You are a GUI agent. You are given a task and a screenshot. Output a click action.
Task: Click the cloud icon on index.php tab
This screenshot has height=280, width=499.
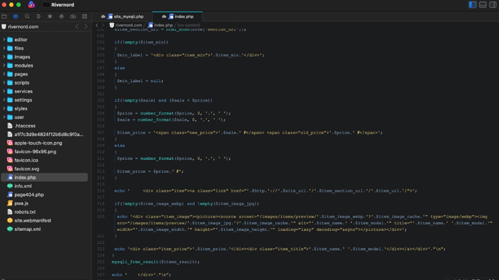(x=164, y=17)
